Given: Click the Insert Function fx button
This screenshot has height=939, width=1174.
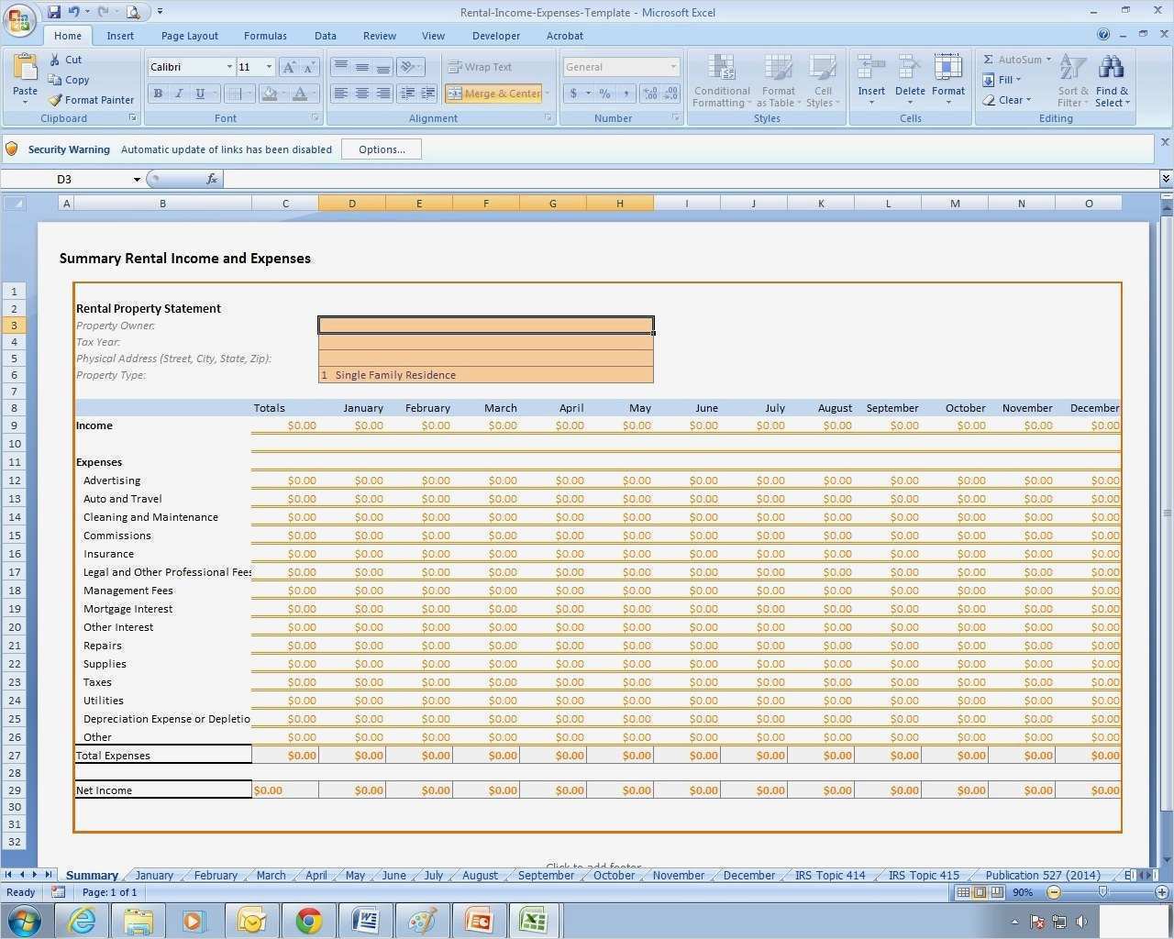Looking at the screenshot, I should coord(212,178).
